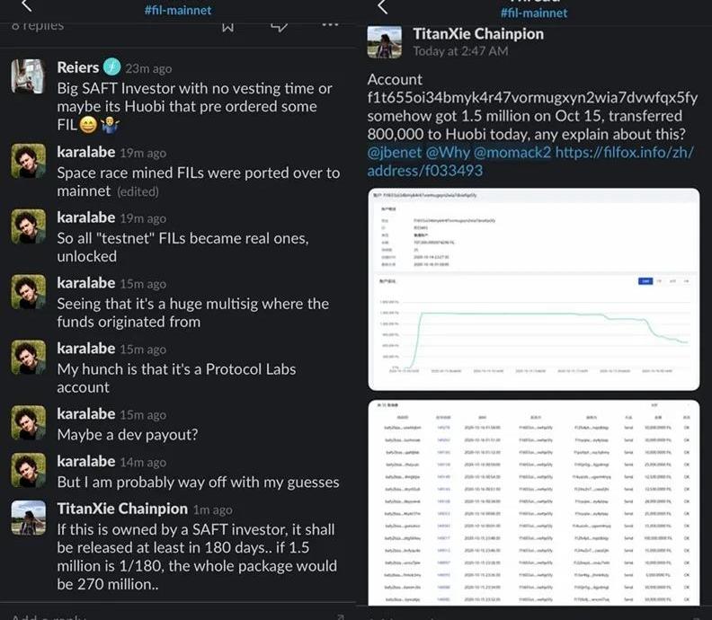Click the Filecoin badge next to Reiers
The height and width of the screenshot is (620, 712).
coord(112,67)
